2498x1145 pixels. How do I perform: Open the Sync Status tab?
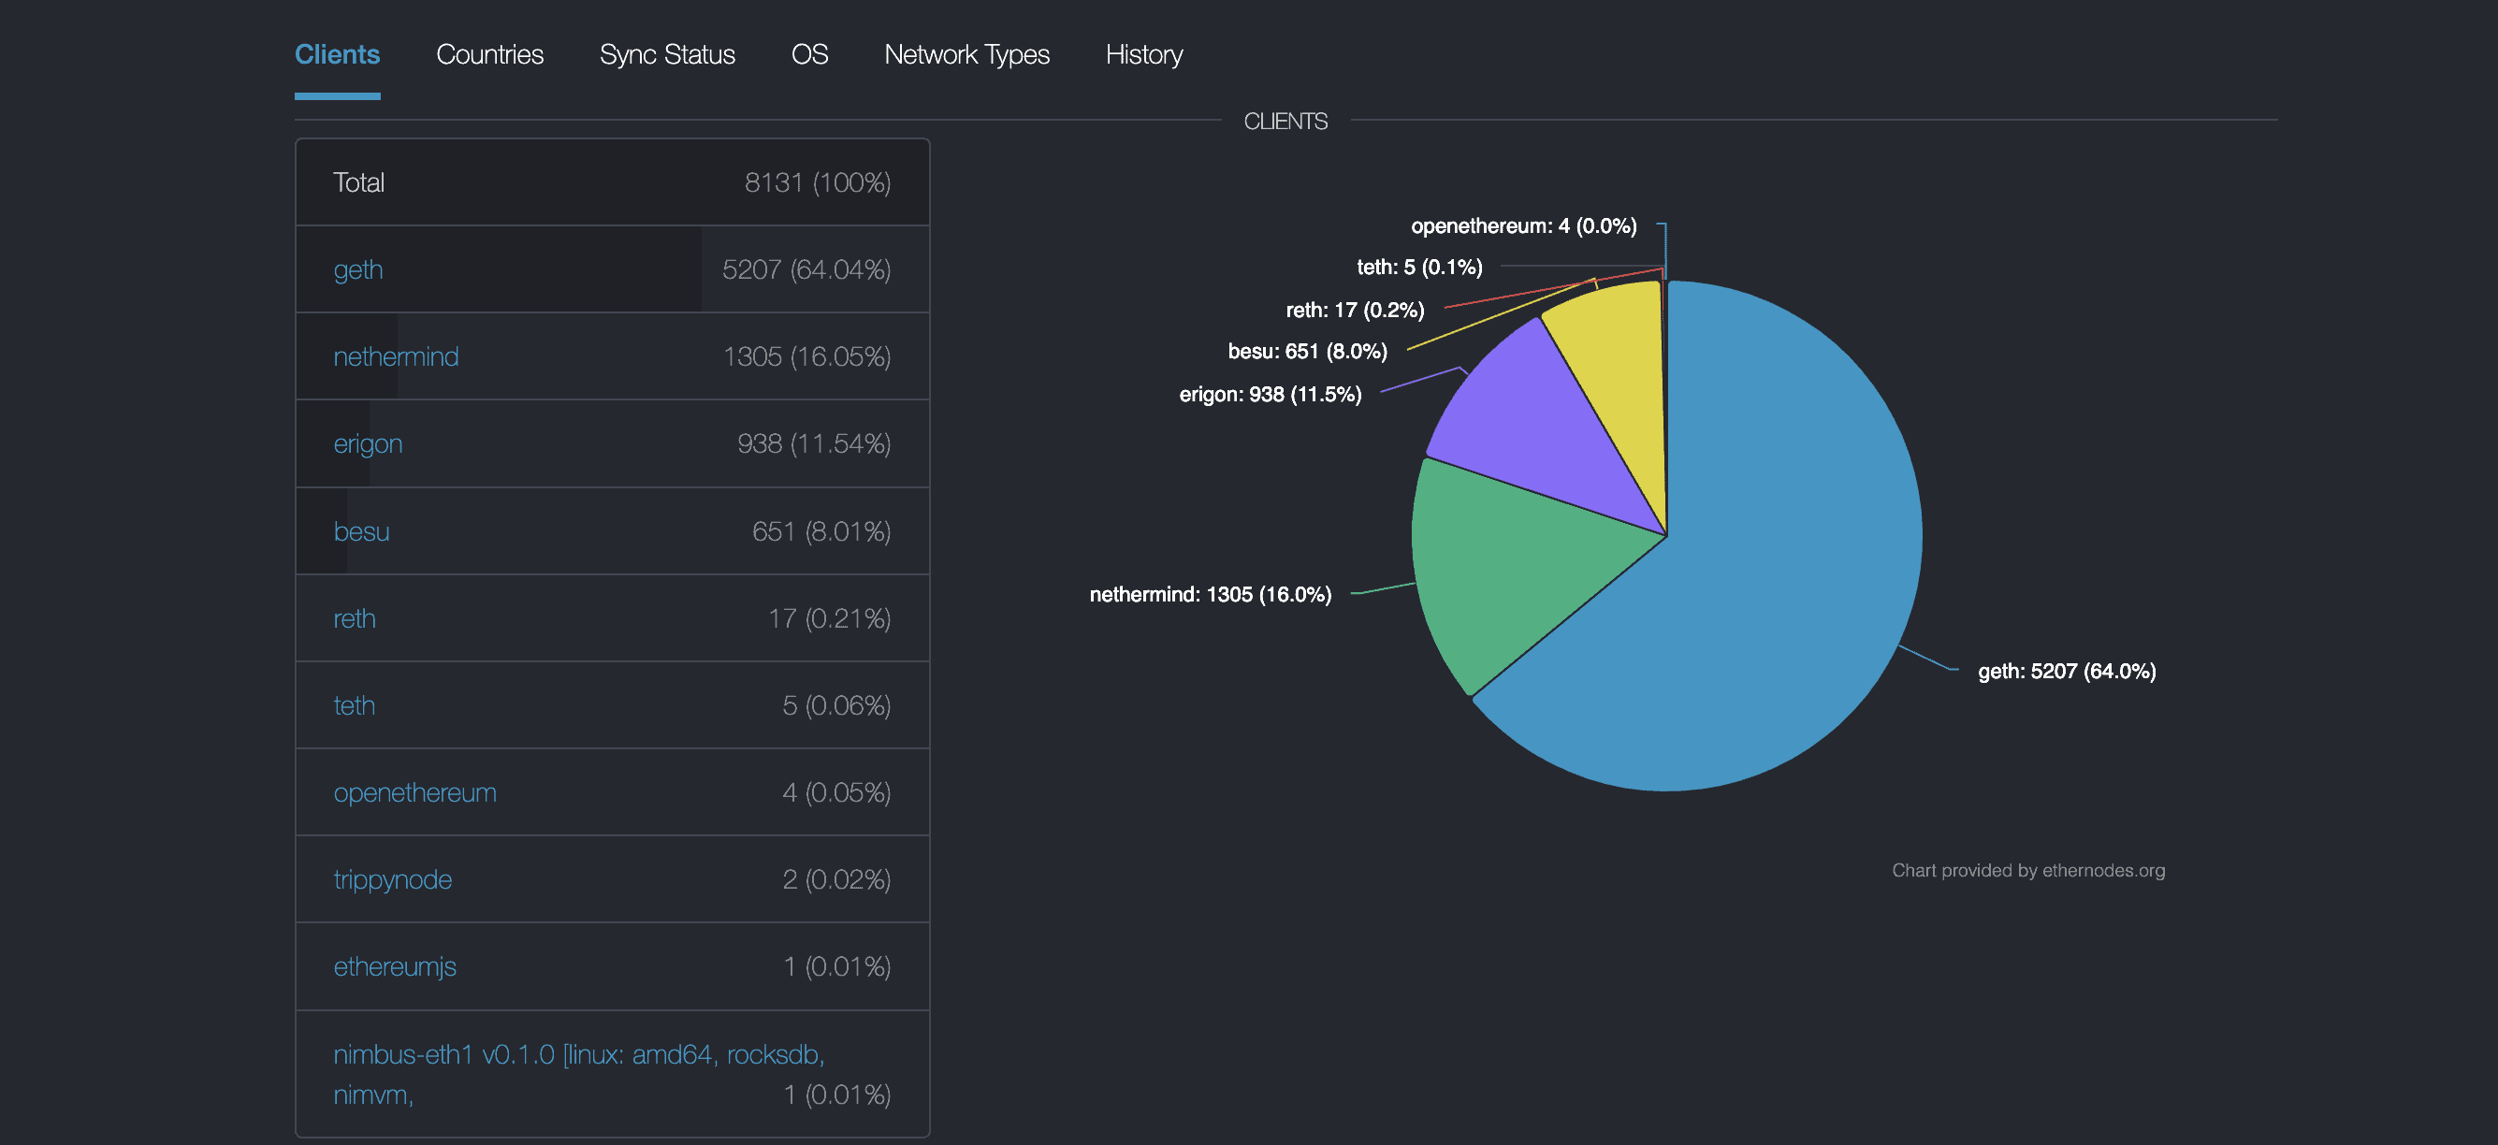pyautogui.click(x=667, y=54)
